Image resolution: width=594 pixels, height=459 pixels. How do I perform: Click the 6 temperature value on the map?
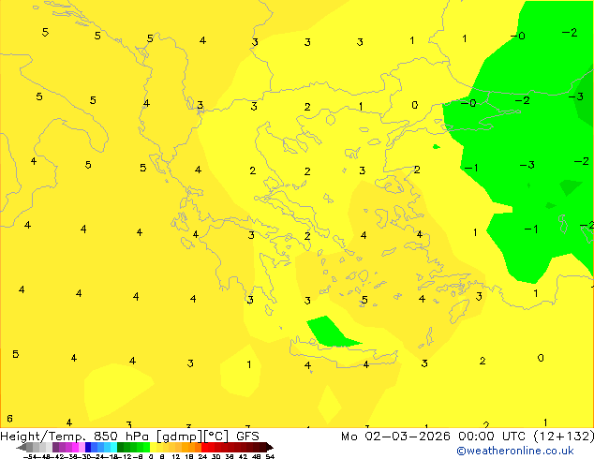pos(10,419)
